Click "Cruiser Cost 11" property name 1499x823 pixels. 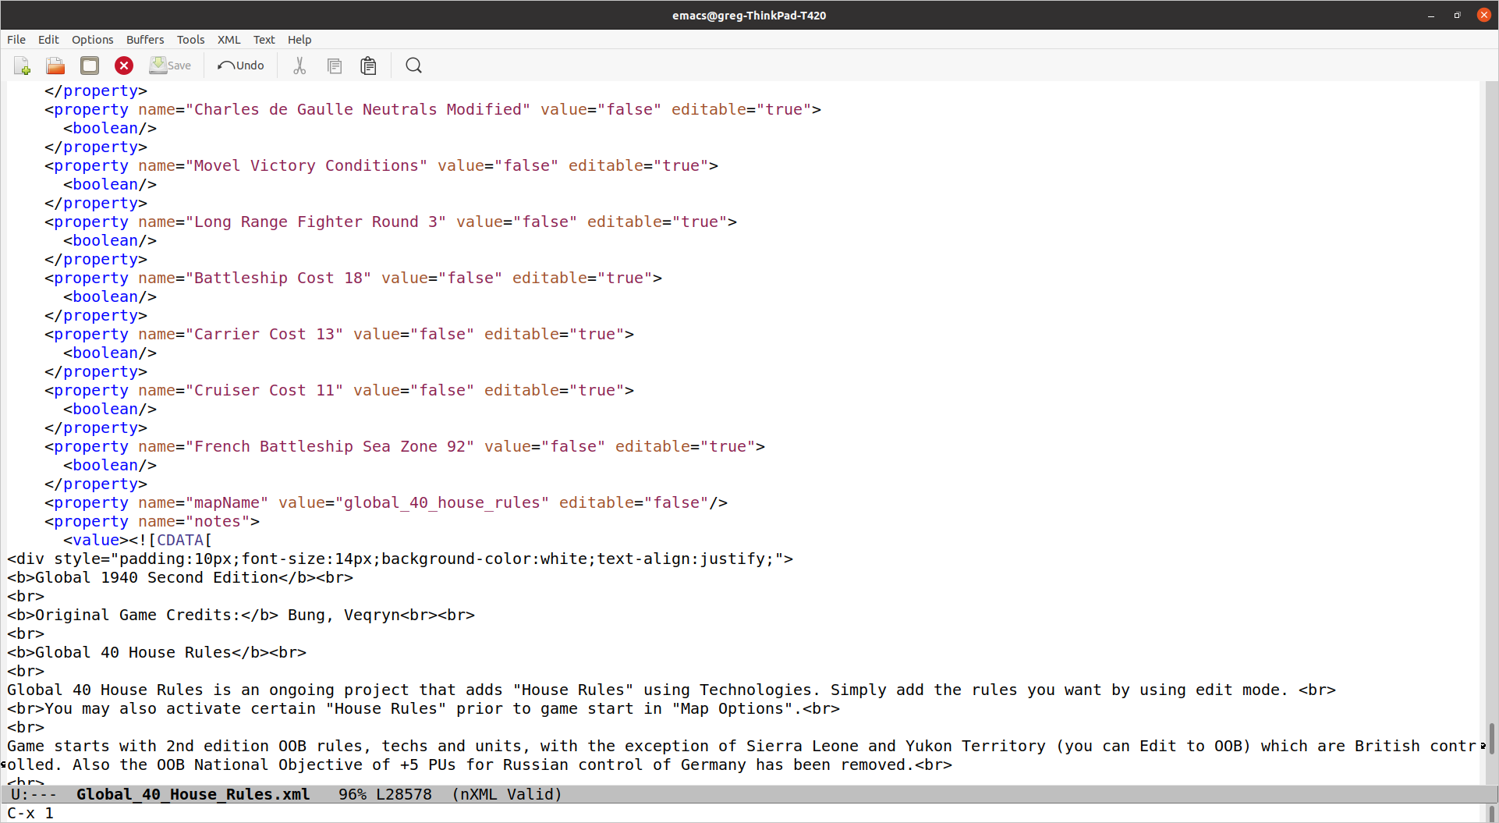point(264,390)
